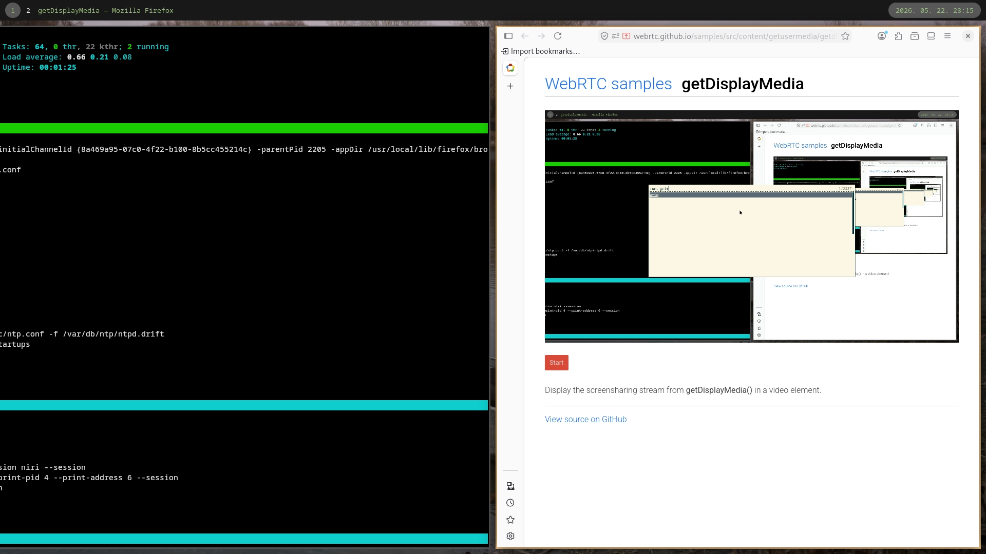This screenshot has height=554, width=986.
Task: Open the tracking protection shield panel
Action: (604, 36)
